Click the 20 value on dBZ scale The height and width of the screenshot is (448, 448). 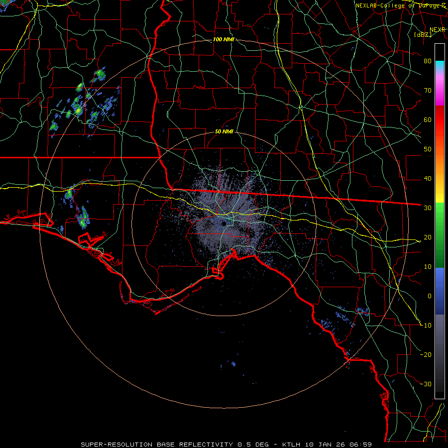pyautogui.click(x=428, y=237)
